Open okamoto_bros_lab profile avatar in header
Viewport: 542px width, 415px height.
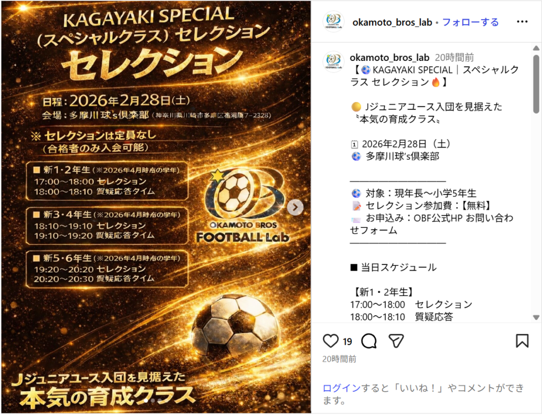(333, 22)
